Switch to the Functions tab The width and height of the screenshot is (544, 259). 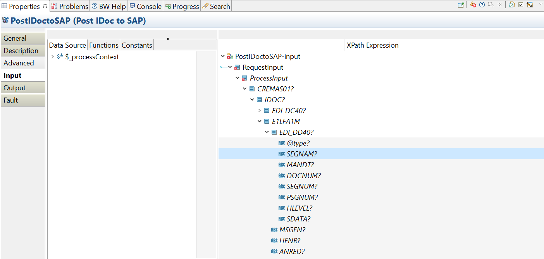[x=103, y=45]
